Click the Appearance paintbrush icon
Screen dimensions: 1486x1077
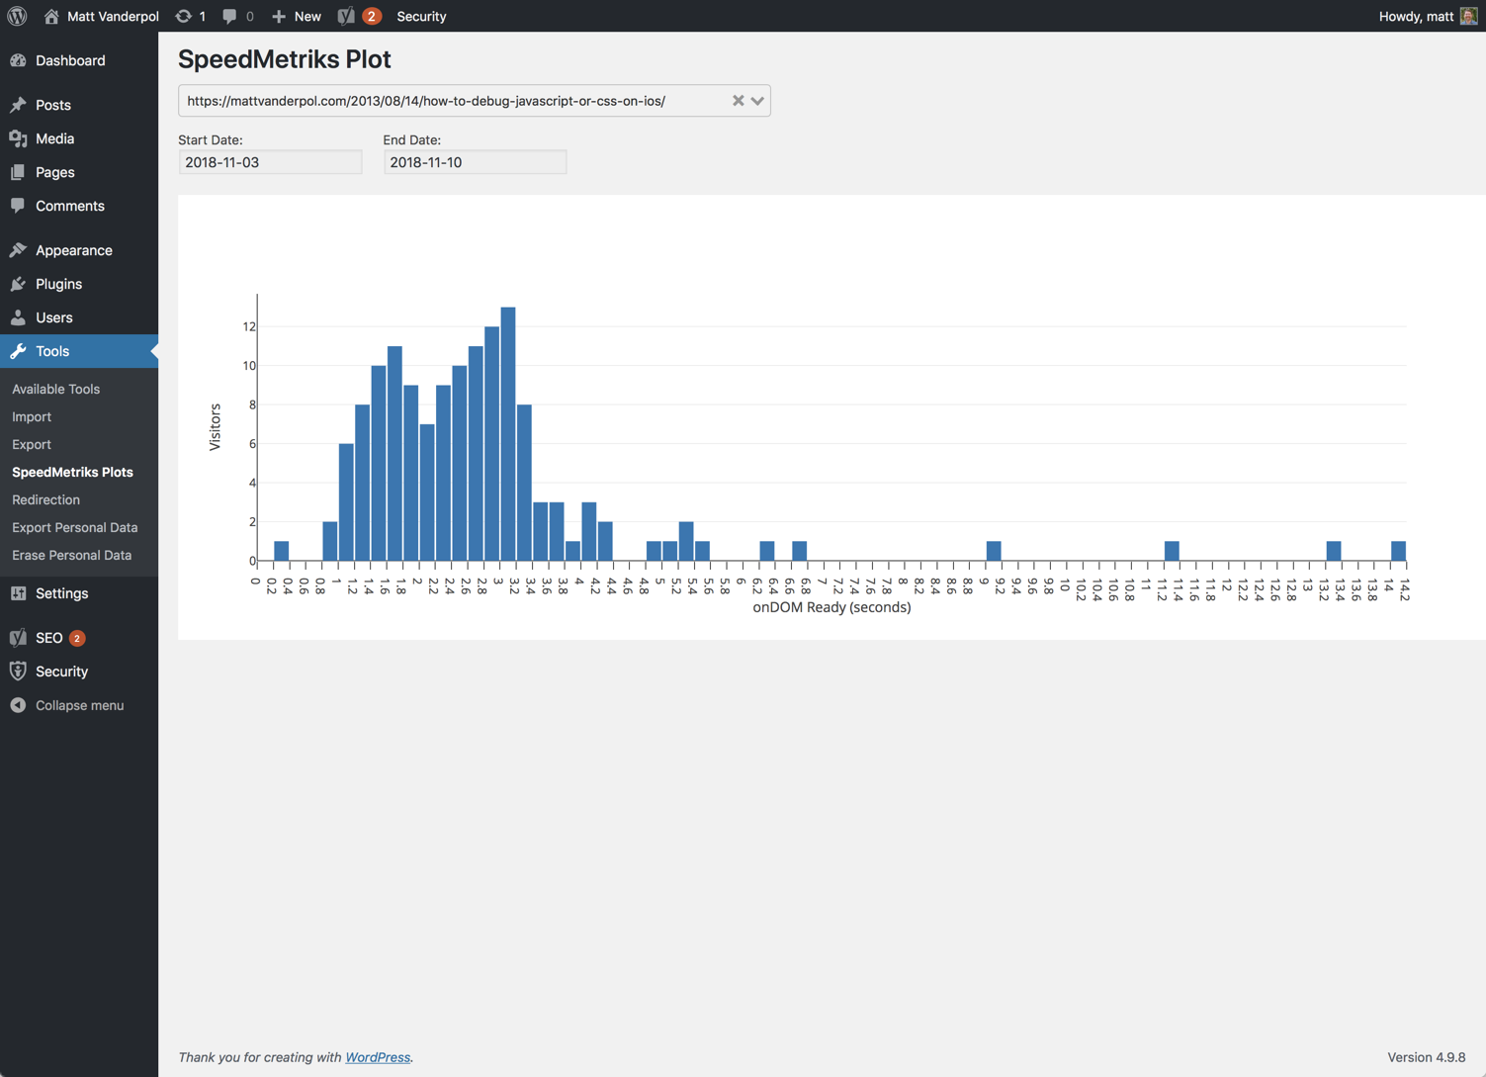point(18,250)
